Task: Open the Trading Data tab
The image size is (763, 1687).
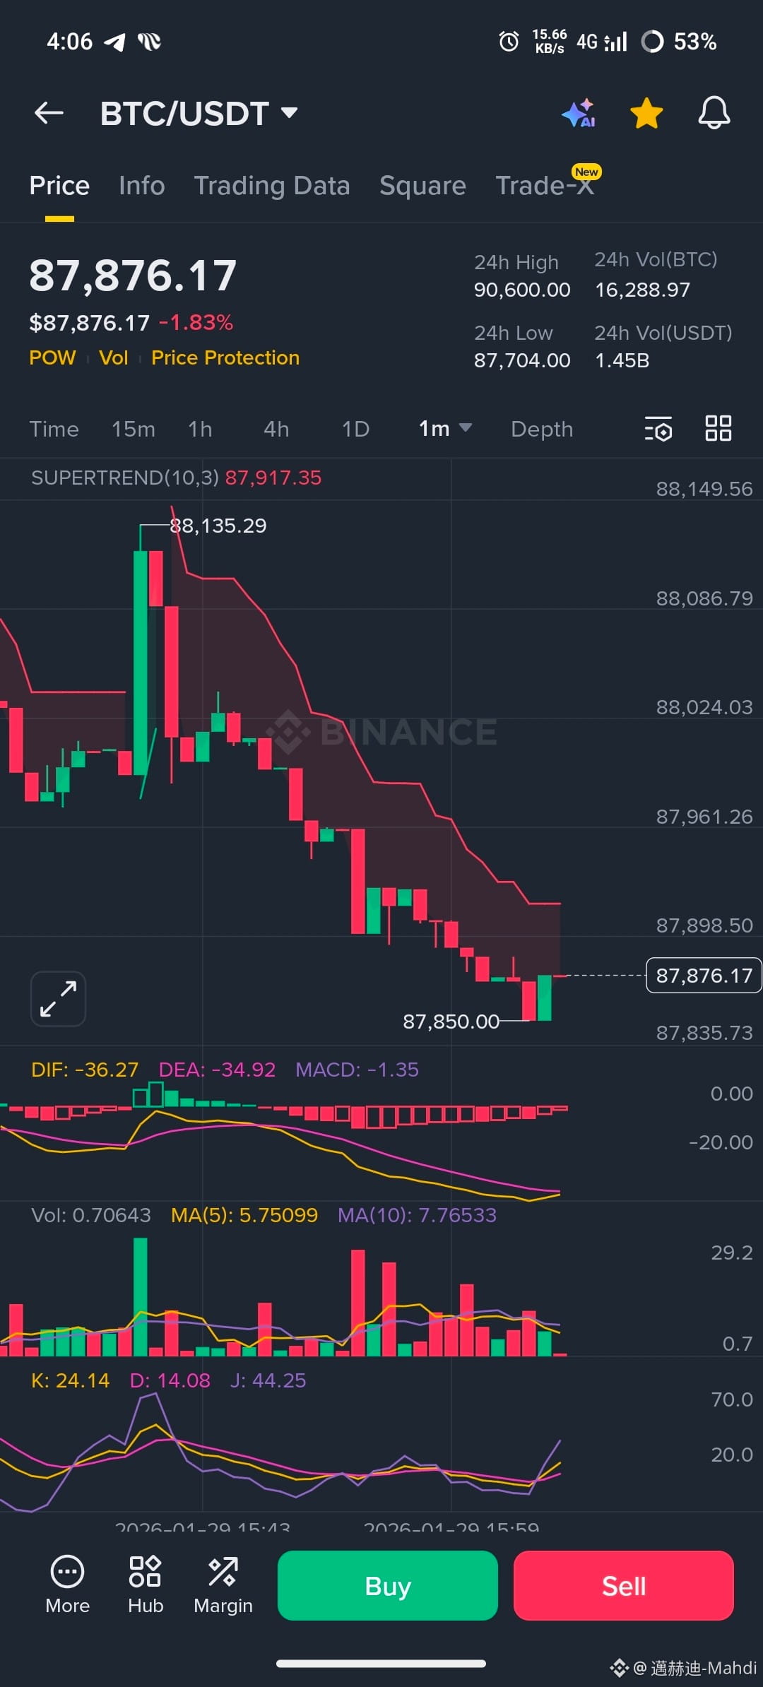Action: 272,186
